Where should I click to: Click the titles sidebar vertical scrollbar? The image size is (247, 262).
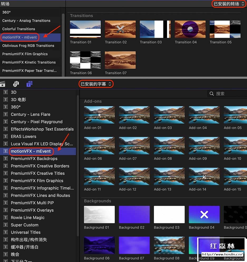(x=78, y=166)
